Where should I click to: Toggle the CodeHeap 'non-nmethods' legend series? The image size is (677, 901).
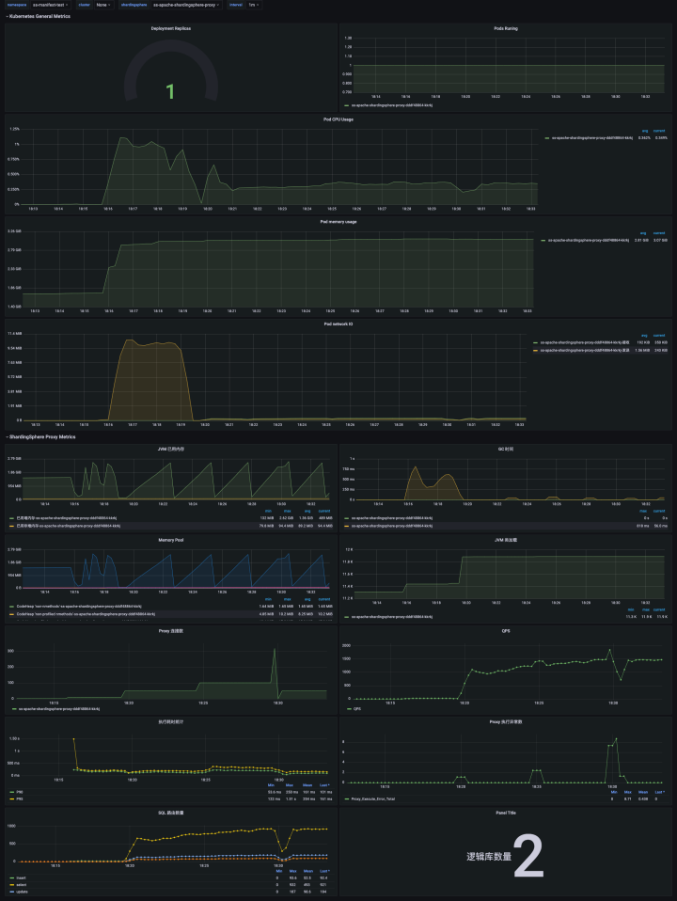(78, 607)
